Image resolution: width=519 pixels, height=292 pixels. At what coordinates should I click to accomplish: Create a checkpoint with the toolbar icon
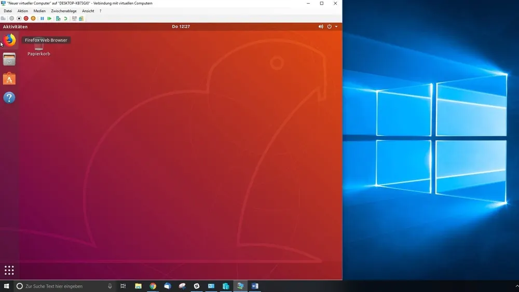(58, 19)
